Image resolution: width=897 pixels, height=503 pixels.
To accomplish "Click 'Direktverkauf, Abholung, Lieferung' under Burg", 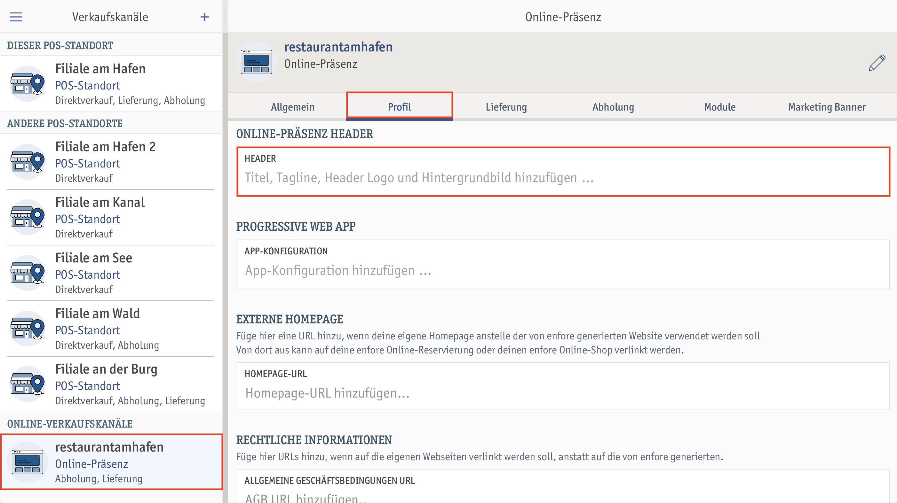I will tap(130, 401).
